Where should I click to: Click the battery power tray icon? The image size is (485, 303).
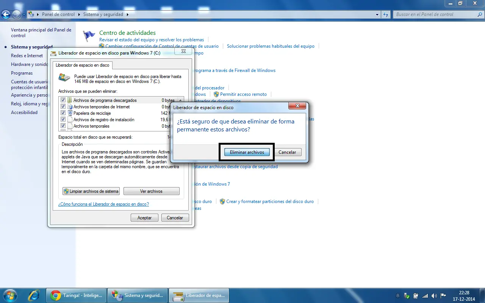click(416, 296)
